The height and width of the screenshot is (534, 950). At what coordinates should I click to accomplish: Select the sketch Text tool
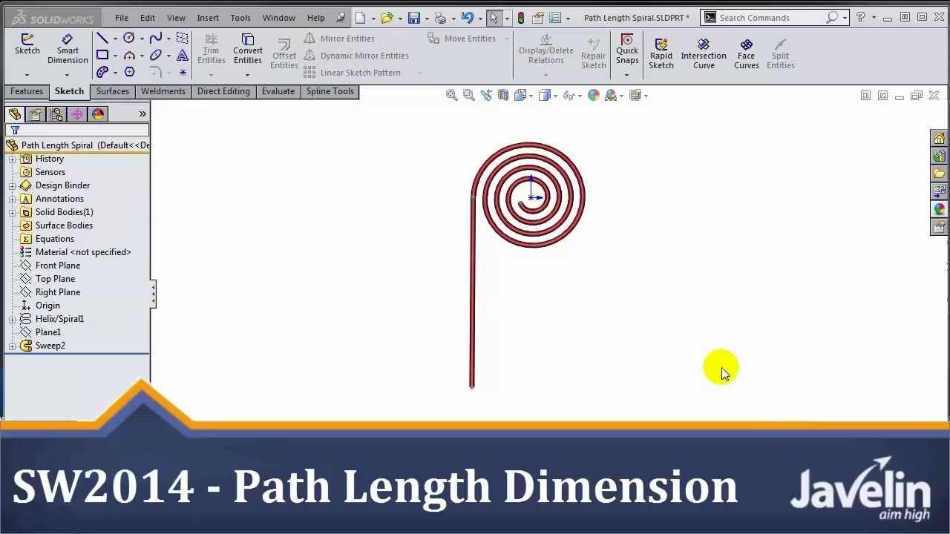click(183, 55)
